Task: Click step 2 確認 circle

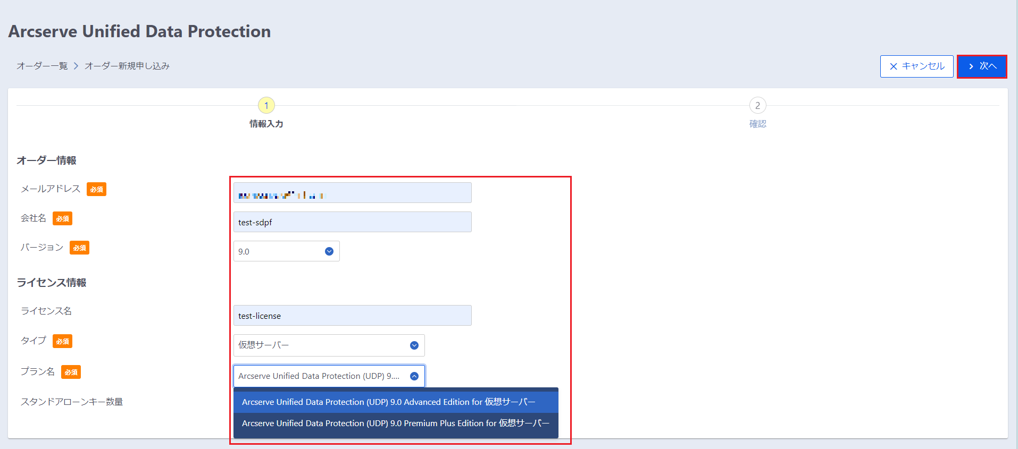Action: (x=758, y=105)
